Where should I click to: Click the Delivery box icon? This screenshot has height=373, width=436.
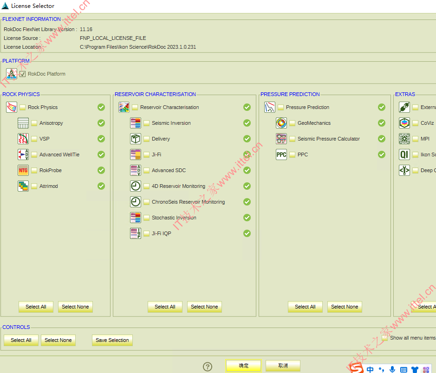click(136, 139)
